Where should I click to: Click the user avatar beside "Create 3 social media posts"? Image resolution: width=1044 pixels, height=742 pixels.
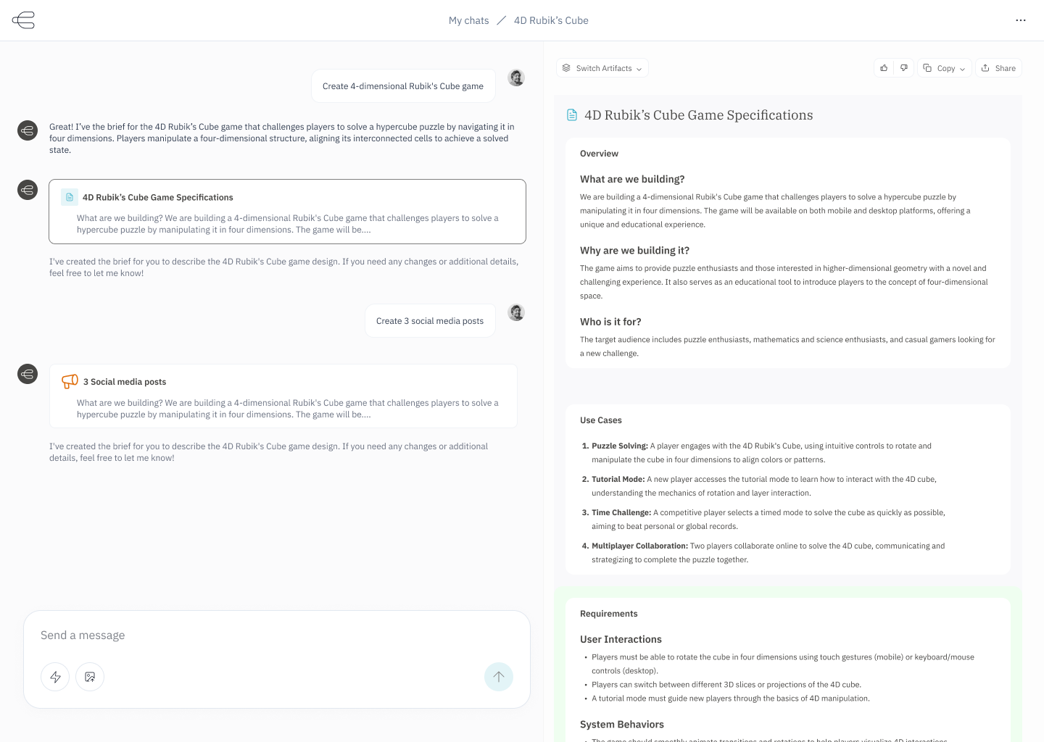coord(516,312)
